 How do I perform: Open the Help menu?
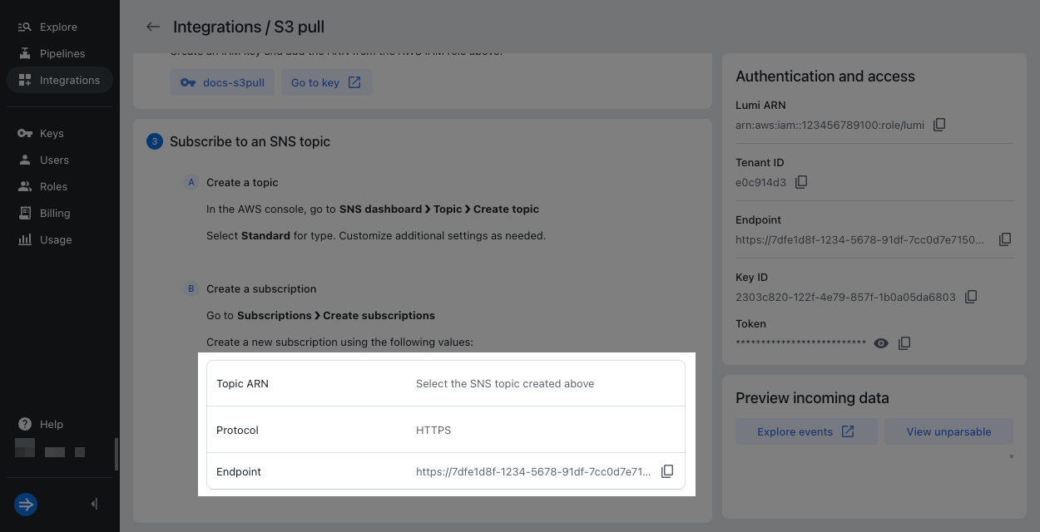point(49,424)
